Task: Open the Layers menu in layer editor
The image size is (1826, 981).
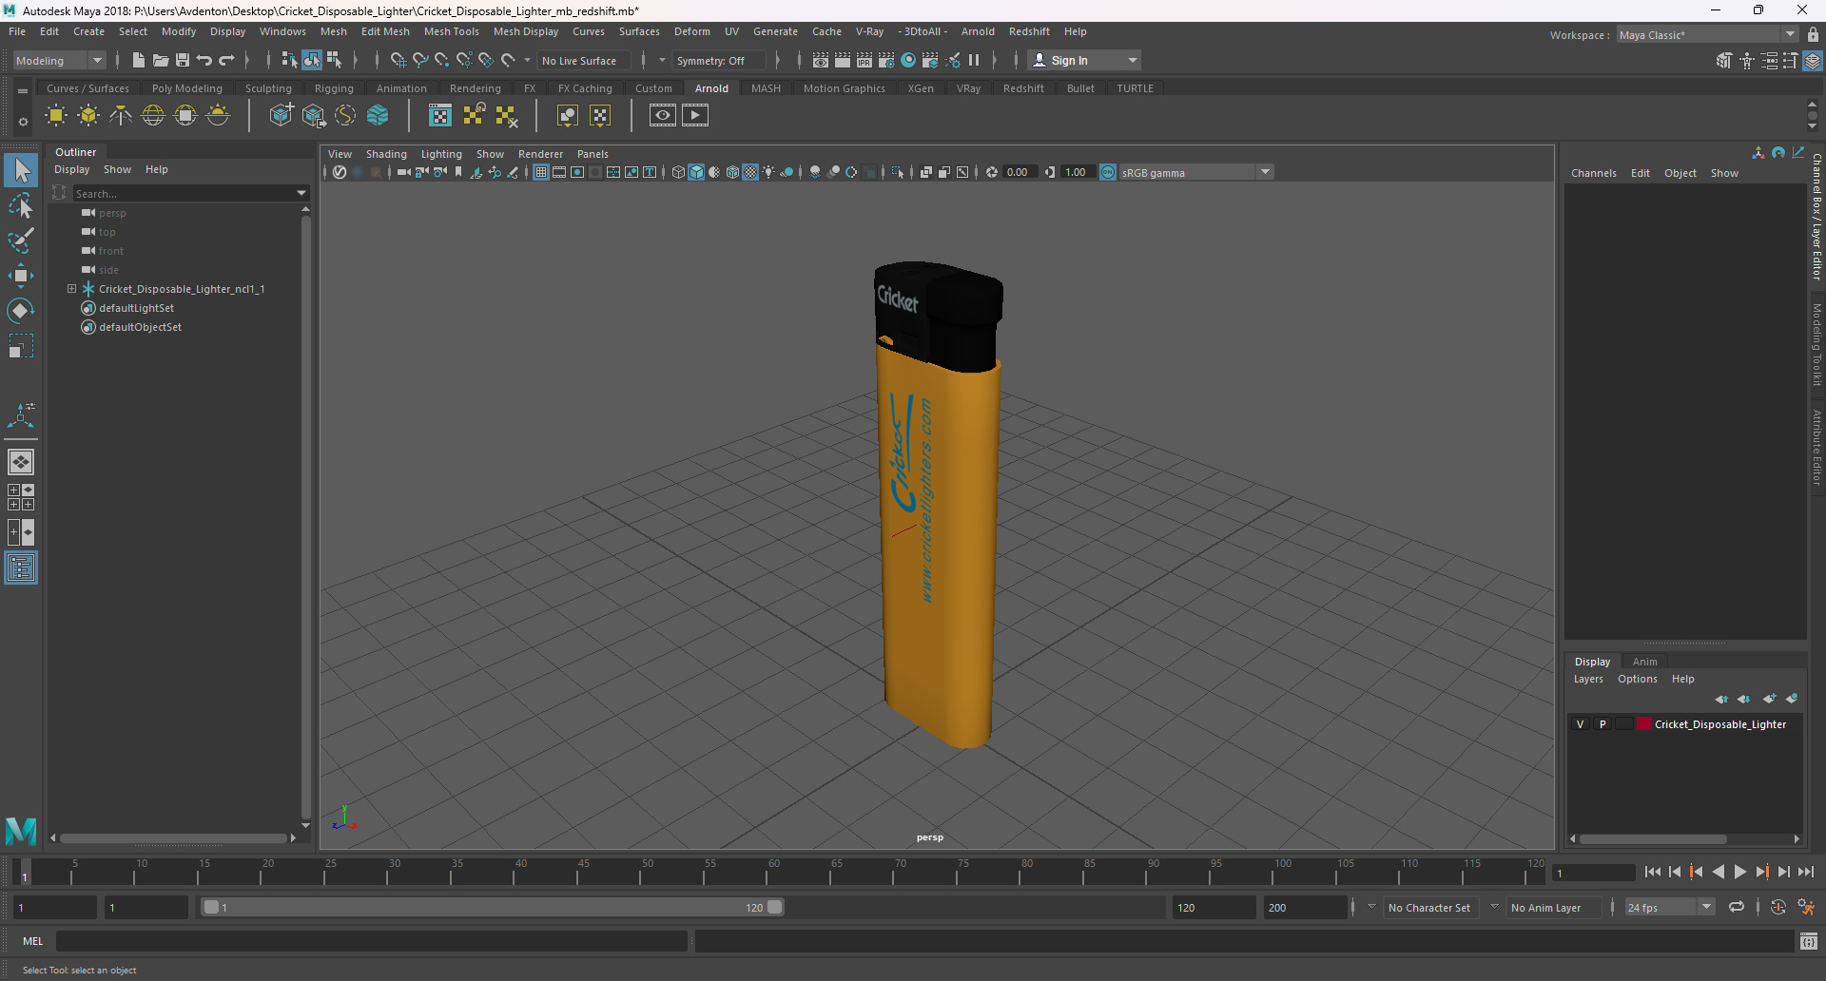Action: pos(1588,679)
